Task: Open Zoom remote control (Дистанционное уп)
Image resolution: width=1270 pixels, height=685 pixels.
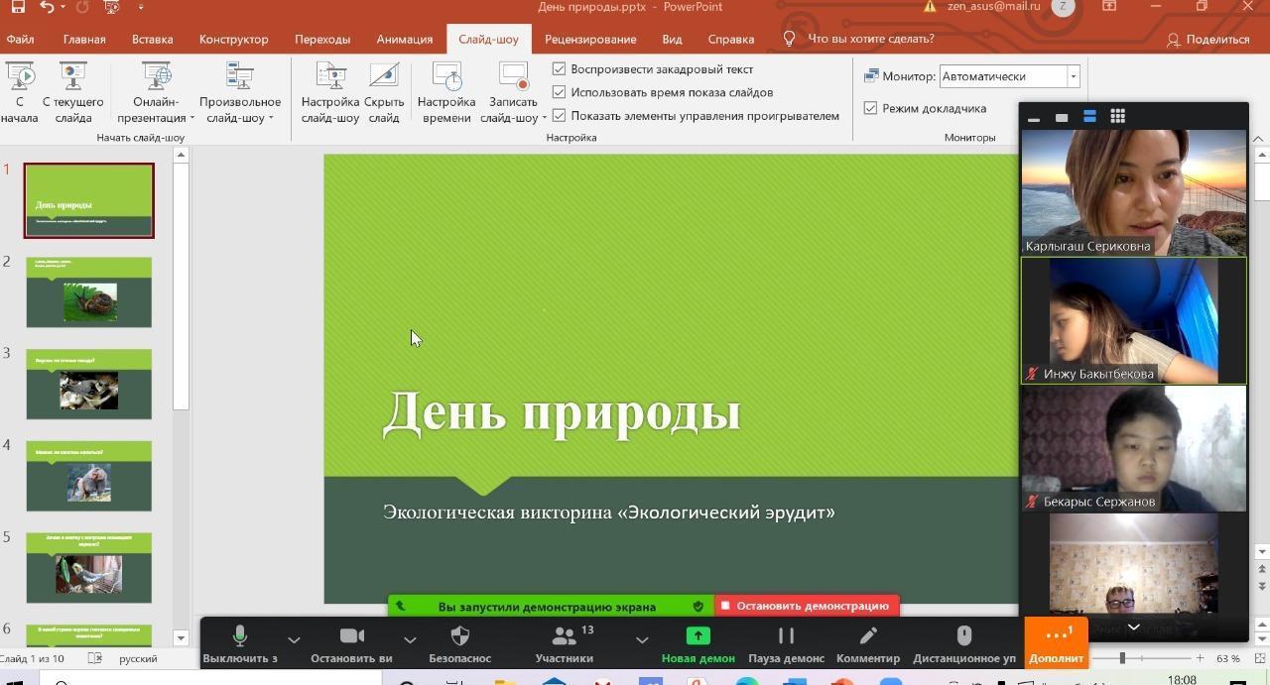Action: coord(963,642)
